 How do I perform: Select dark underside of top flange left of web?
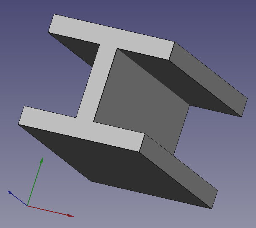coord(81,48)
